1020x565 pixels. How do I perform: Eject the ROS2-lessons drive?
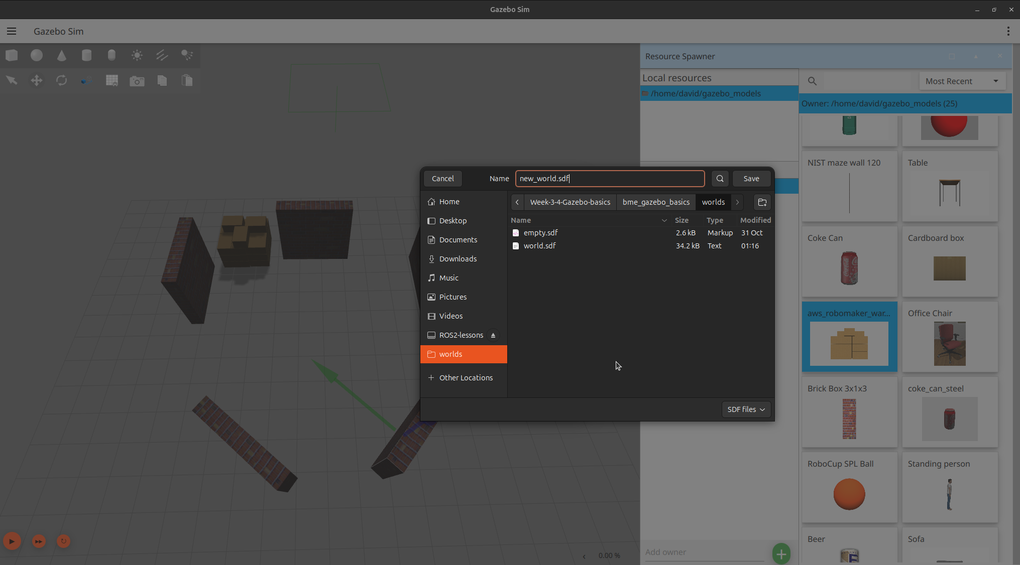(493, 335)
